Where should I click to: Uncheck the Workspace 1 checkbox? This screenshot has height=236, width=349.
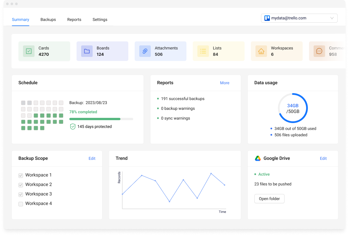[21, 175]
